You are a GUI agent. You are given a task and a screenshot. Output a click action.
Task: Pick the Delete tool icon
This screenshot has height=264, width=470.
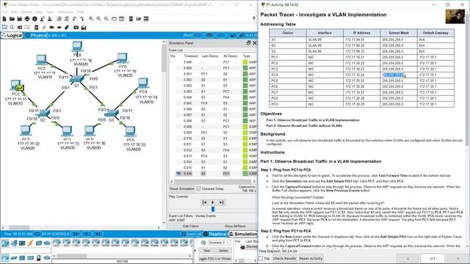coord(20,27)
